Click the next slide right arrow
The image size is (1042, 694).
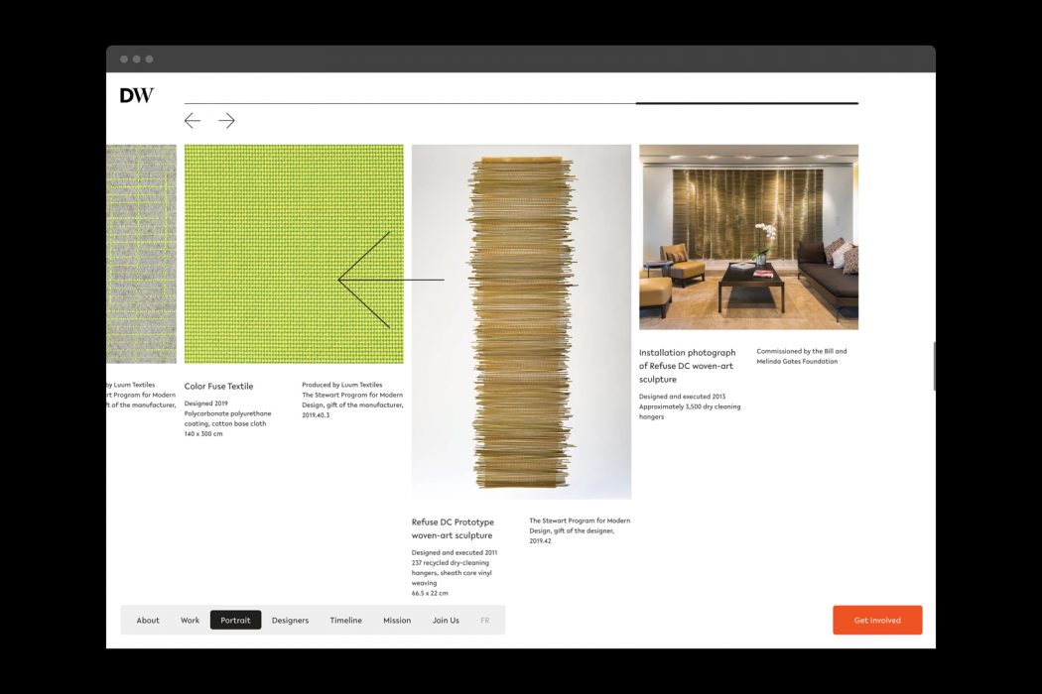[x=227, y=121]
